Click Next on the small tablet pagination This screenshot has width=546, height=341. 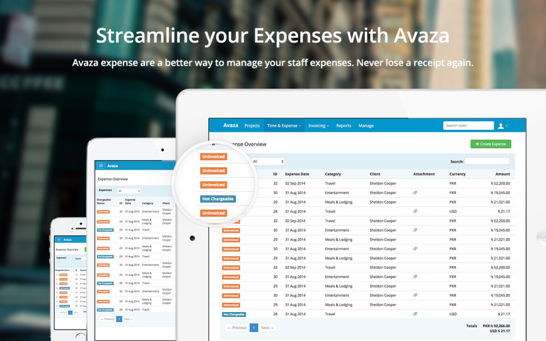[x=129, y=319]
